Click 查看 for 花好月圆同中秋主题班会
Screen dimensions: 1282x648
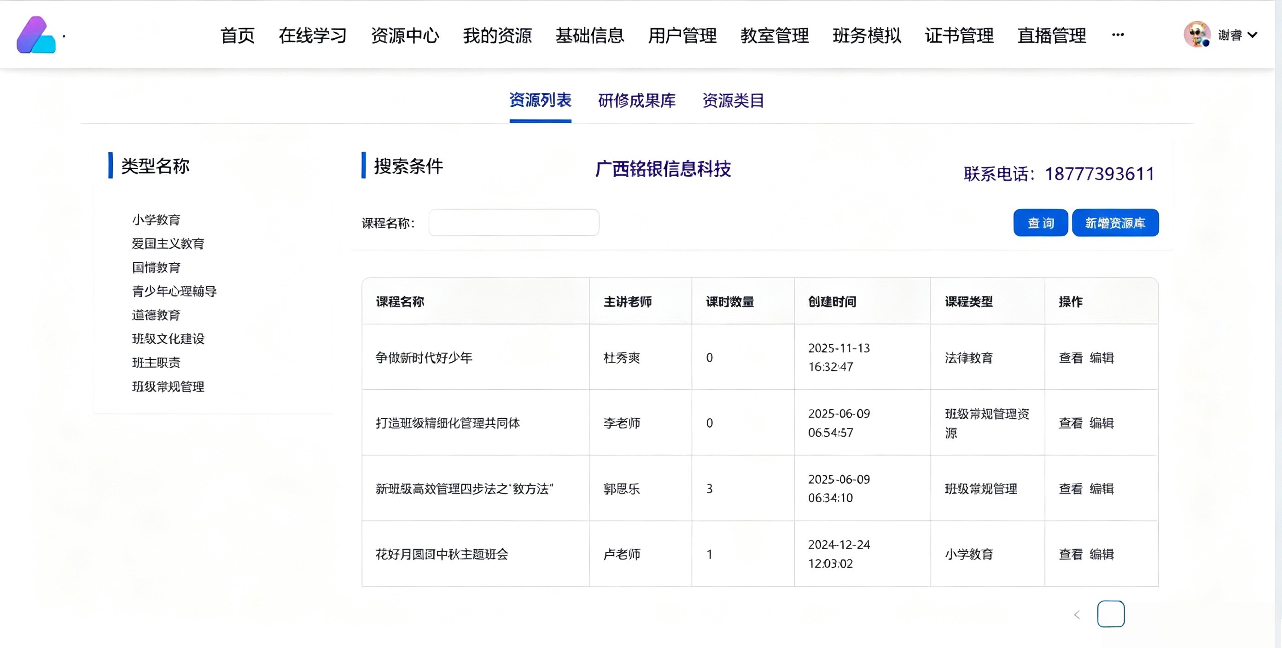1071,555
